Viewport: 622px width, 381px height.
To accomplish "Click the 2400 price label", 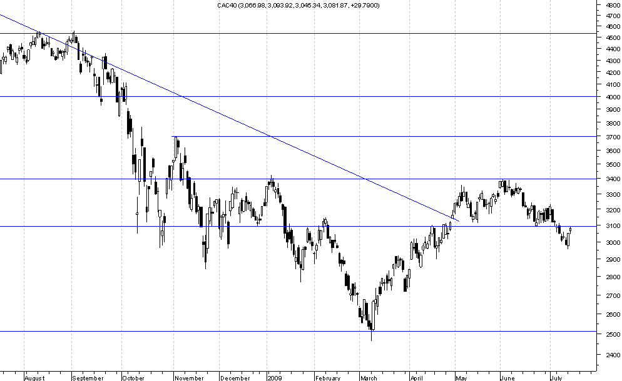I will coord(613,355).
